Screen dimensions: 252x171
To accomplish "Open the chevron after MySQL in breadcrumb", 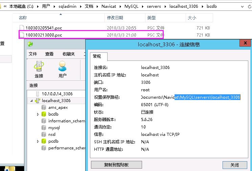I will point(142,6).
